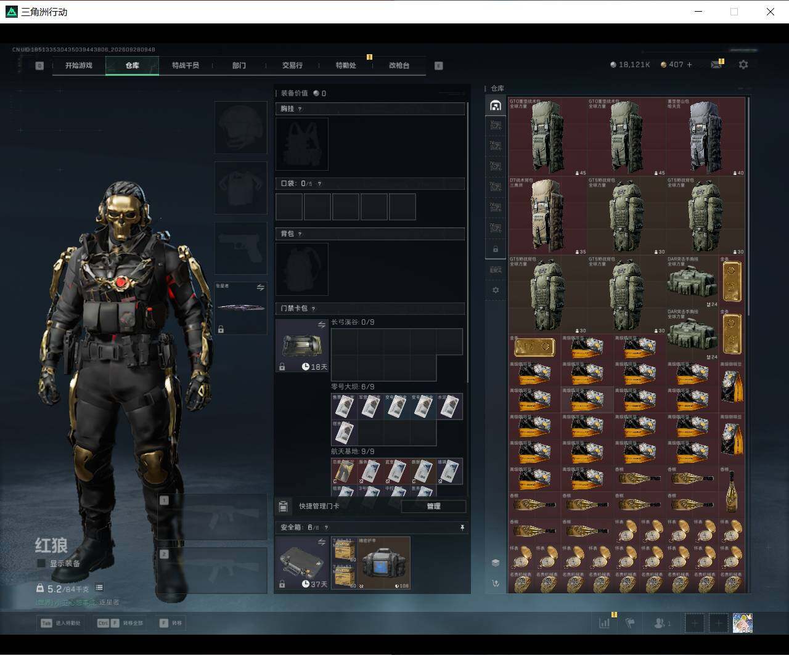Click the flag icon in bottom bar

click(630, 623)
